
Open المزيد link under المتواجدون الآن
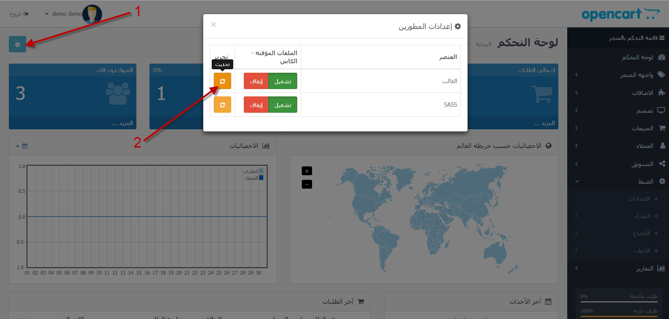click(x=123, y=123)
